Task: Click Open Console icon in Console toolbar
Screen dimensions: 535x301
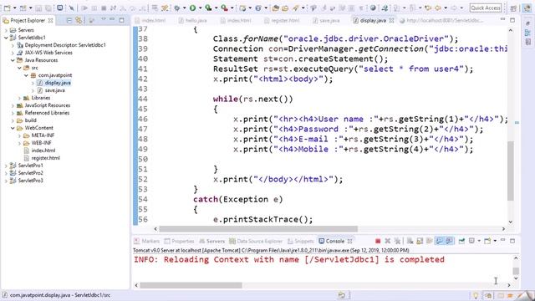Action: pyautogui.click(x=487, y=241)
